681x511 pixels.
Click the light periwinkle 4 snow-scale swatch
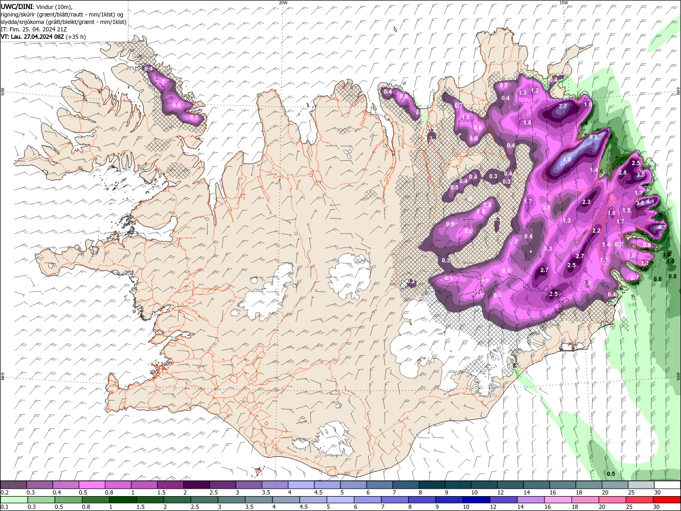(301, 485)
